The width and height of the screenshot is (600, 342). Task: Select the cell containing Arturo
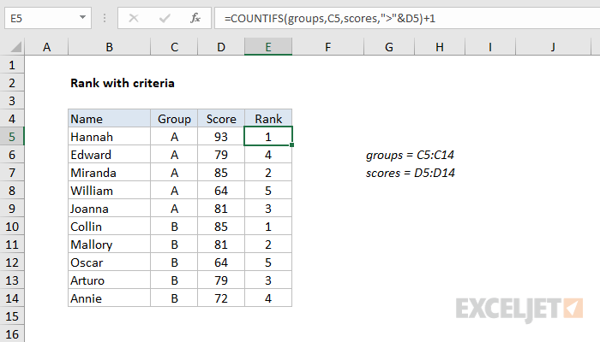pyautogui.click(x=110, y=280)
